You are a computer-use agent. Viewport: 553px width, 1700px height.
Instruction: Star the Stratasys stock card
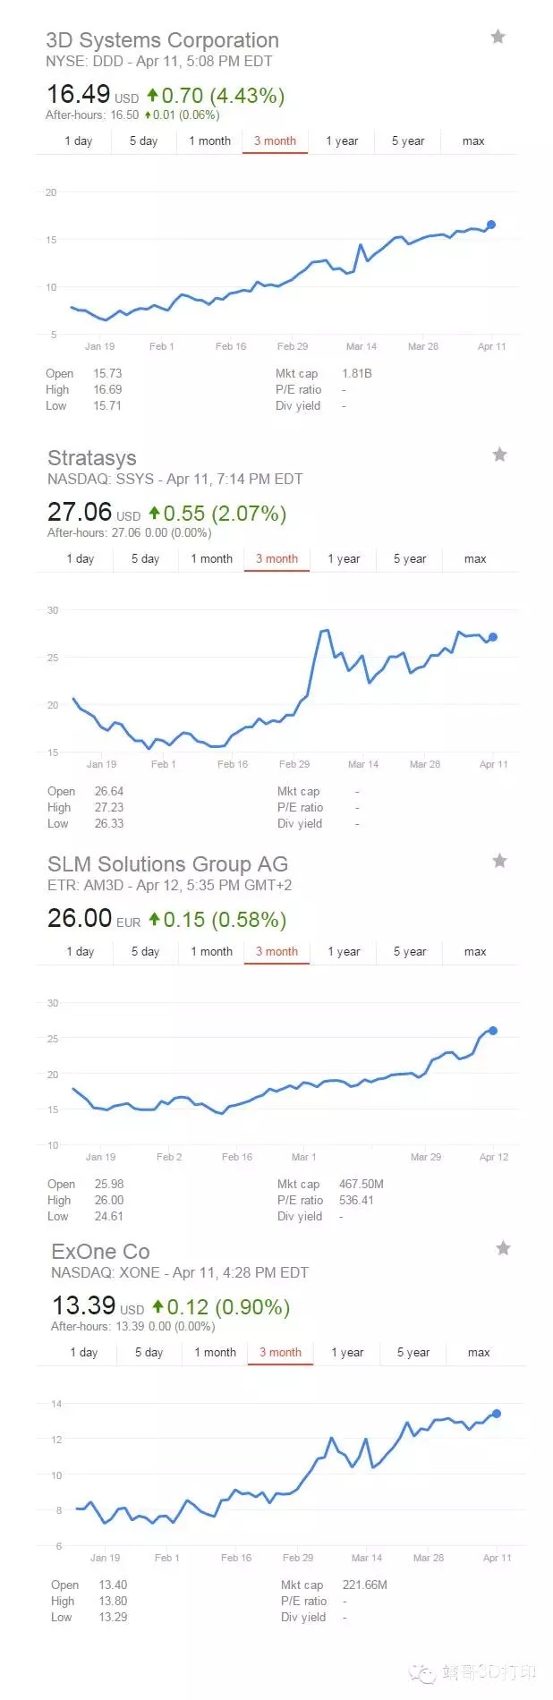point(500,455)
